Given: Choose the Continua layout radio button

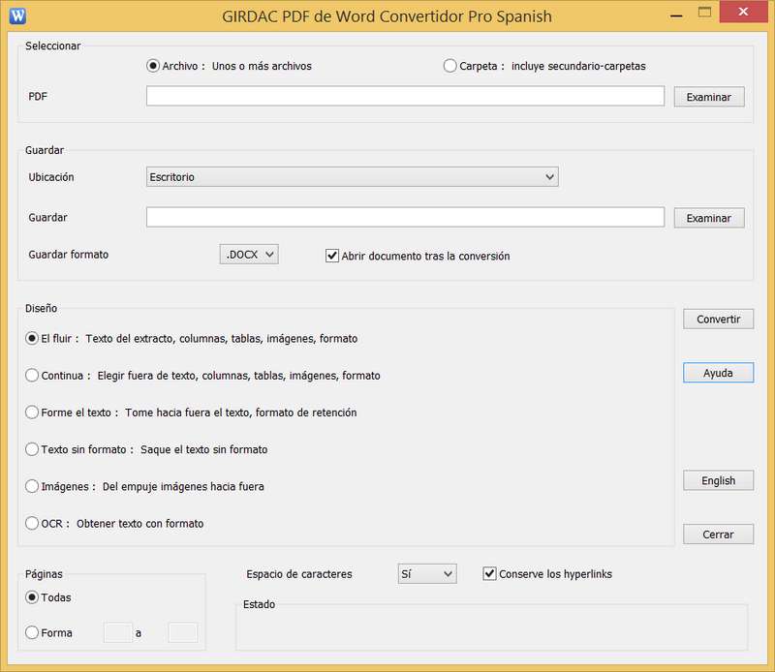Looking at the screenshot, I should pos(33,375).
